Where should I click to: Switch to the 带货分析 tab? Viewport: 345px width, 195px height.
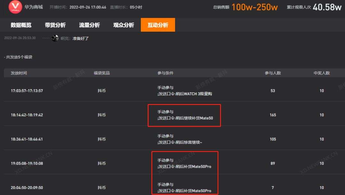tap(55, 25)
